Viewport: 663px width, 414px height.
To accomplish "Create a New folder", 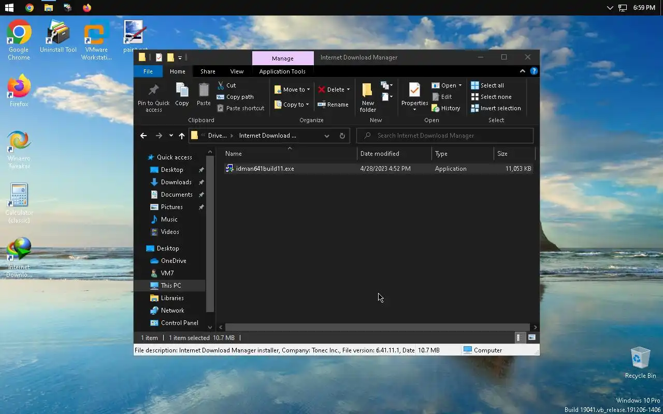I will 368,97.
